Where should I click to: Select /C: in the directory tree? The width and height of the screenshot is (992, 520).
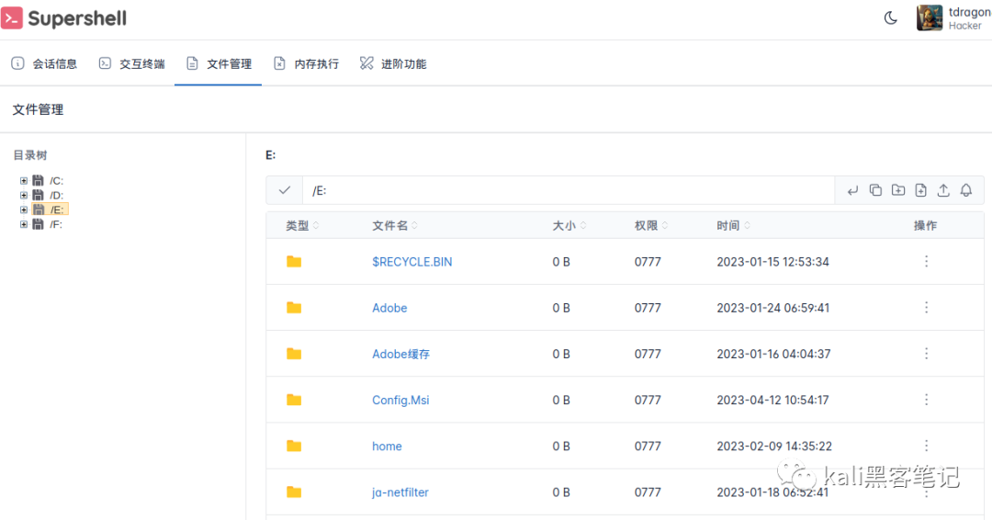coord(56,180)
